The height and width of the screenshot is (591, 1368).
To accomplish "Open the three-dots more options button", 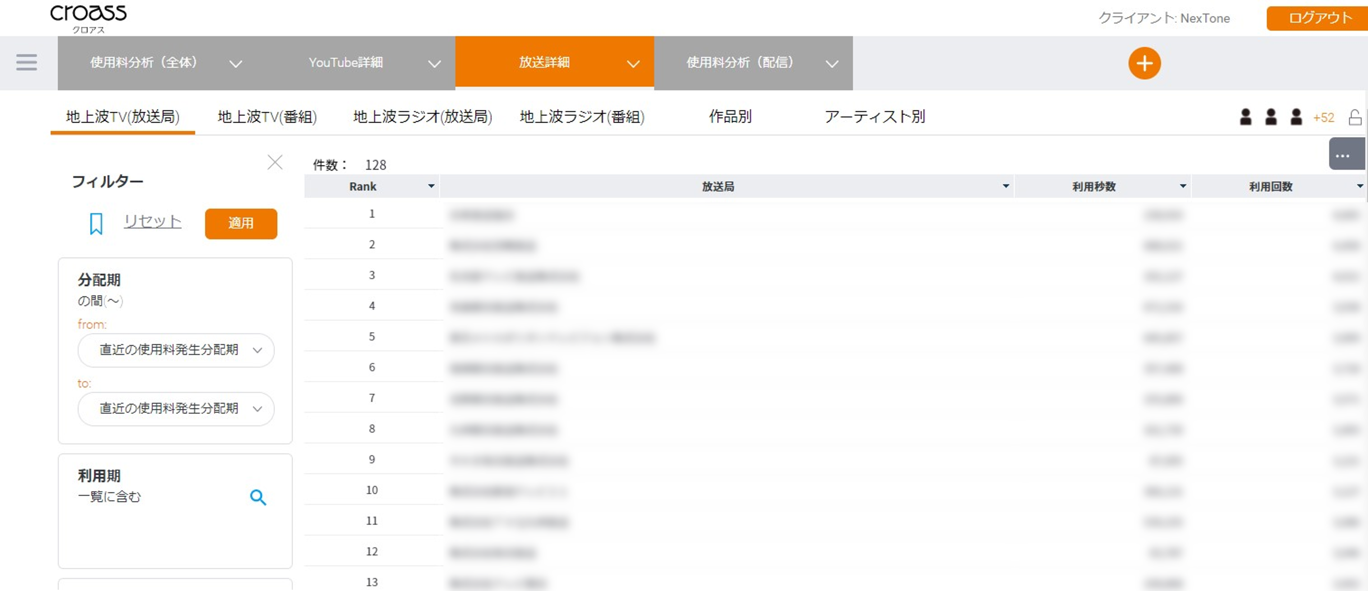I will coord(1343,156).
